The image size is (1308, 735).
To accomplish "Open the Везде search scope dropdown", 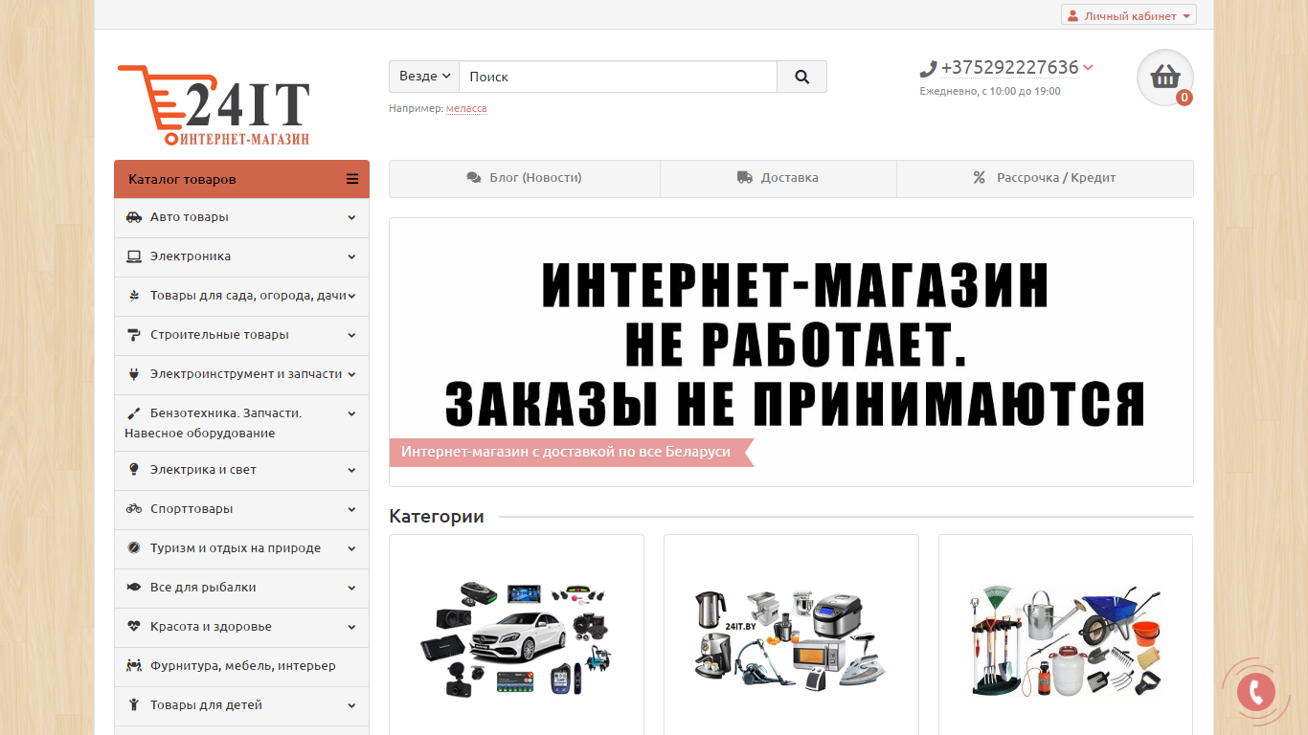I will pyautogui.click(x=424, y=77).
